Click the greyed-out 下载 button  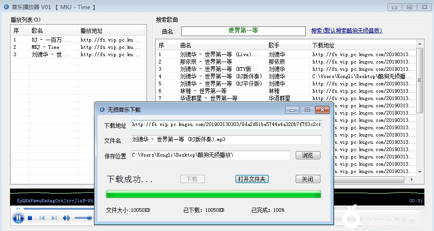point(193,179)
